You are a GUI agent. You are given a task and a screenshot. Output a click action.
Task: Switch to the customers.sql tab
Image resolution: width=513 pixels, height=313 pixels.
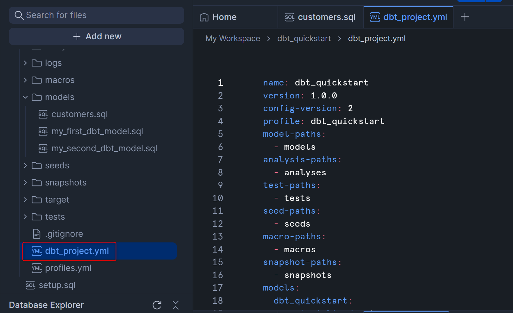[x=320, y=17]
